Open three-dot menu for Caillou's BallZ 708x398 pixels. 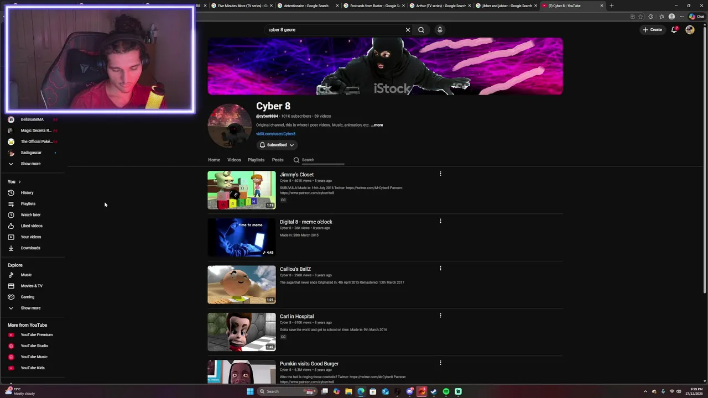[x=440, y=268]
